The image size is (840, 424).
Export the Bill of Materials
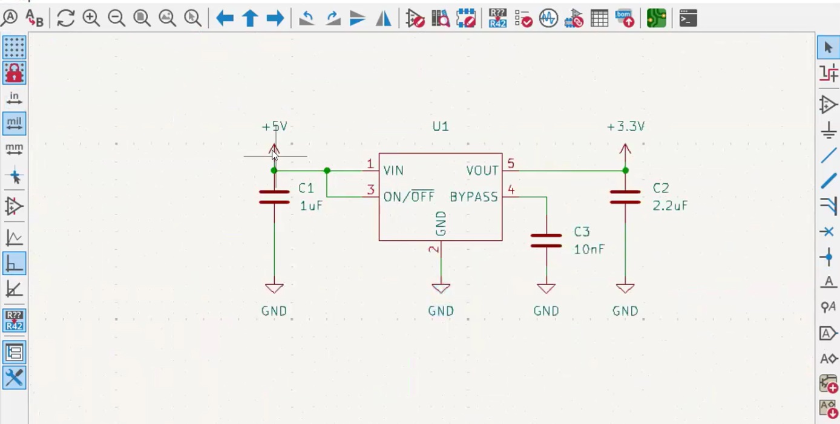(624, 18)
